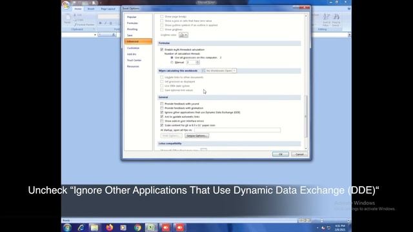
Task: Click the first red recorder taskbar icon
Action: click(165, 227)
